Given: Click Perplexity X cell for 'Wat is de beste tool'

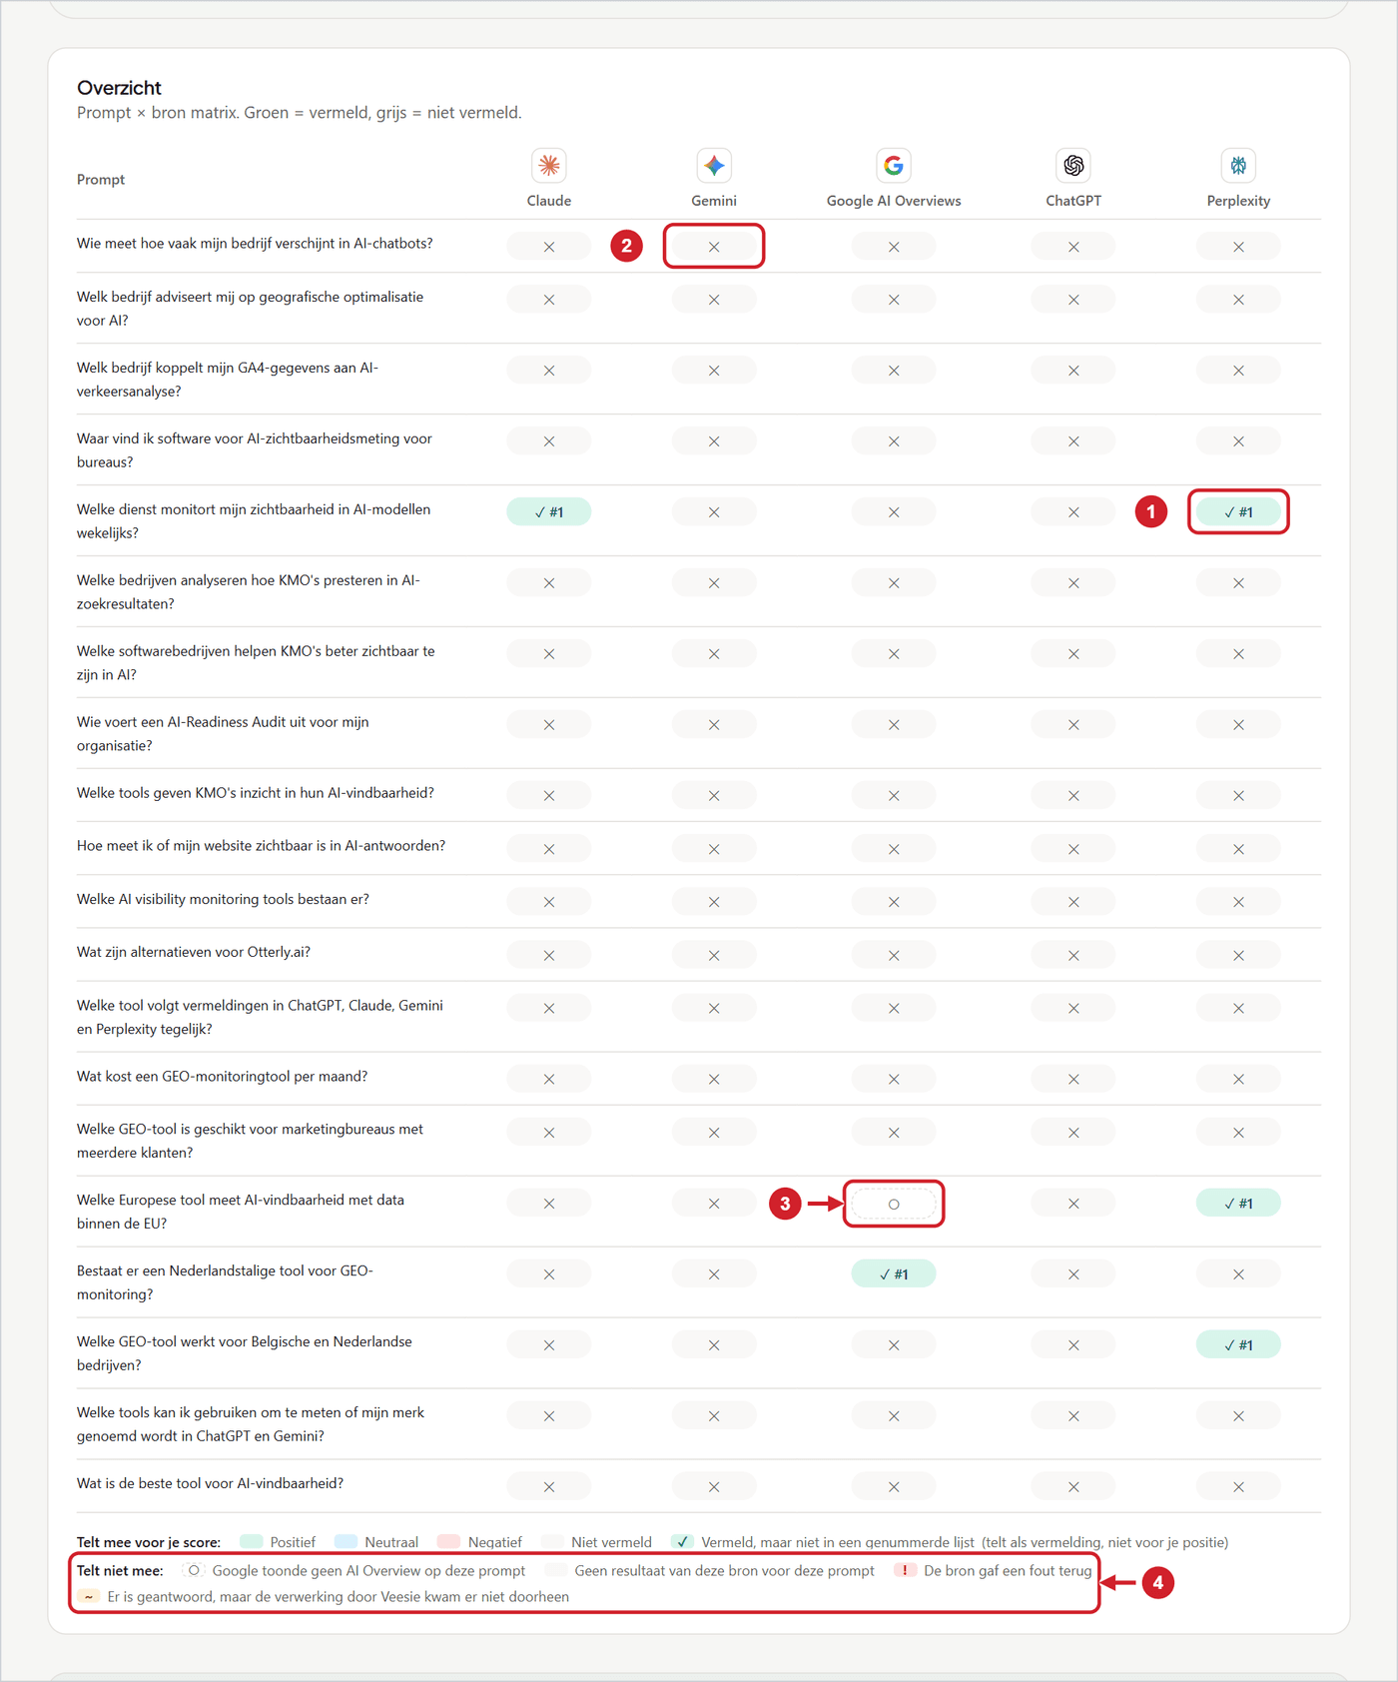Looking at the screenshot, I should click(1238, 1487).
